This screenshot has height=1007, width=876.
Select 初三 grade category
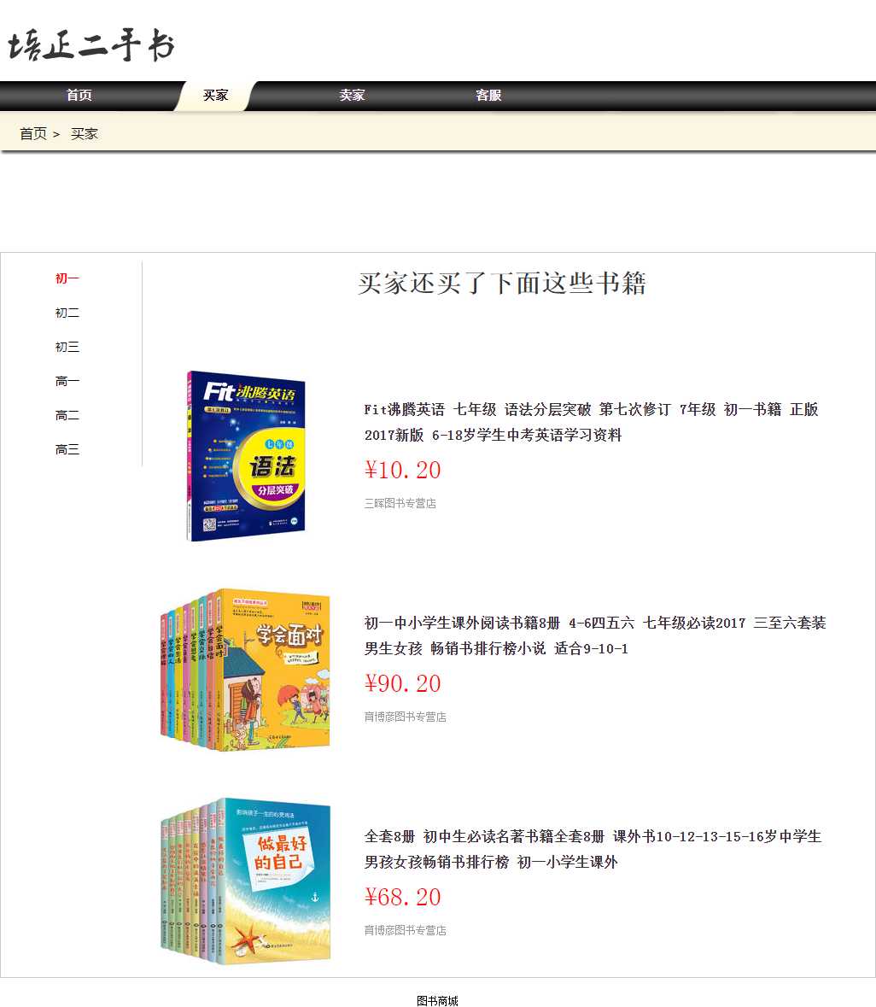[67, 347]
